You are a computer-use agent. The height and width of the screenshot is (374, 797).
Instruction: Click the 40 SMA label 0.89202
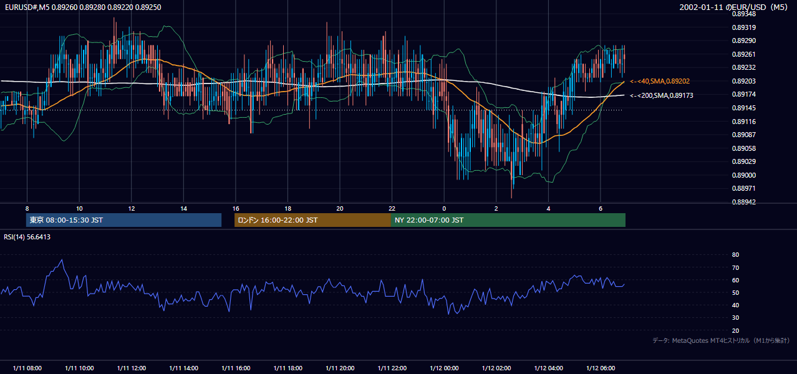[x=660, y=81]
